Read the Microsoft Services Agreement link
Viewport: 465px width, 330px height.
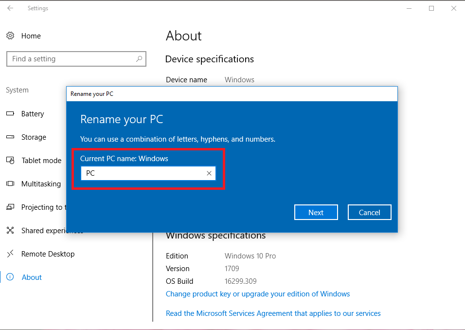click(x=273, y=313)
